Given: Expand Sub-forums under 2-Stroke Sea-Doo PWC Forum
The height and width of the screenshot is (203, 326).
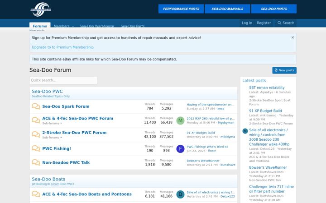Looking at the screenshot, I should (52, 137).
